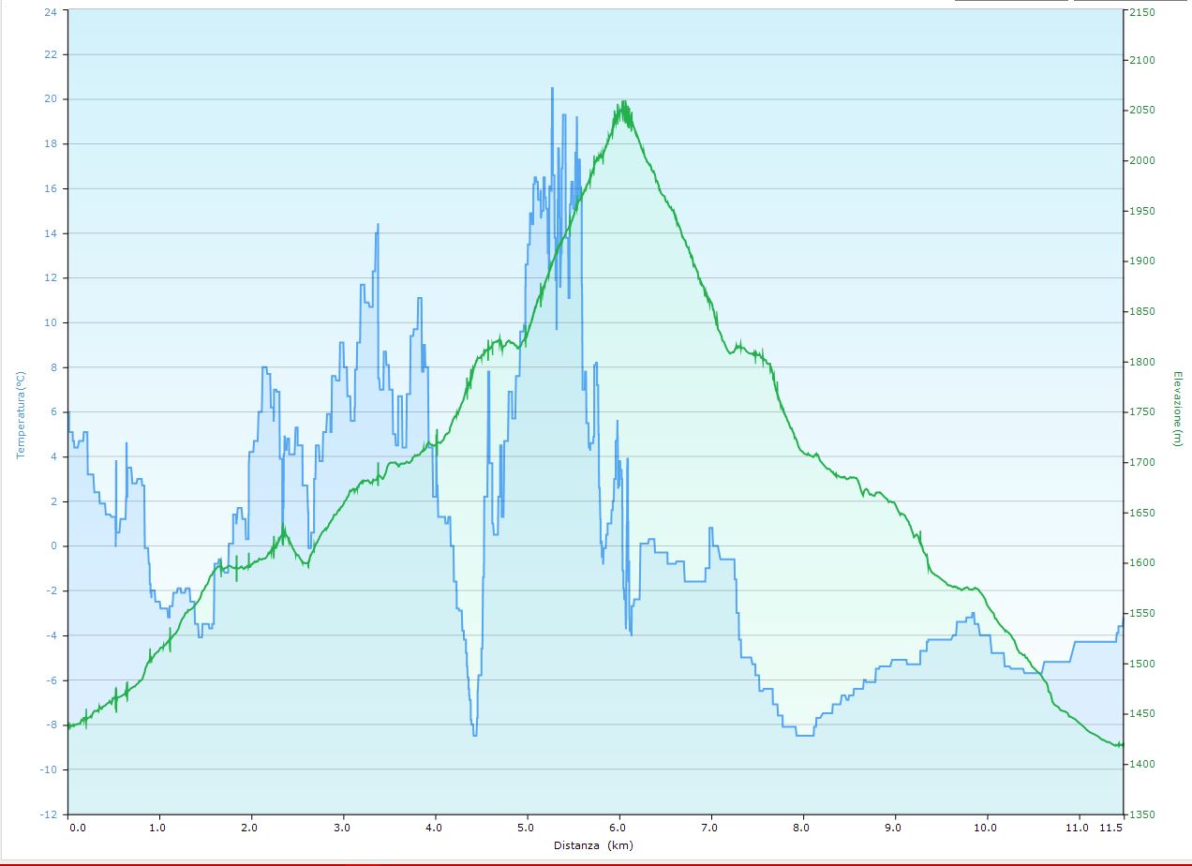Click the 0.0 distance tick label
Screen dimensions: 1192x866
[x=77, y=828]
